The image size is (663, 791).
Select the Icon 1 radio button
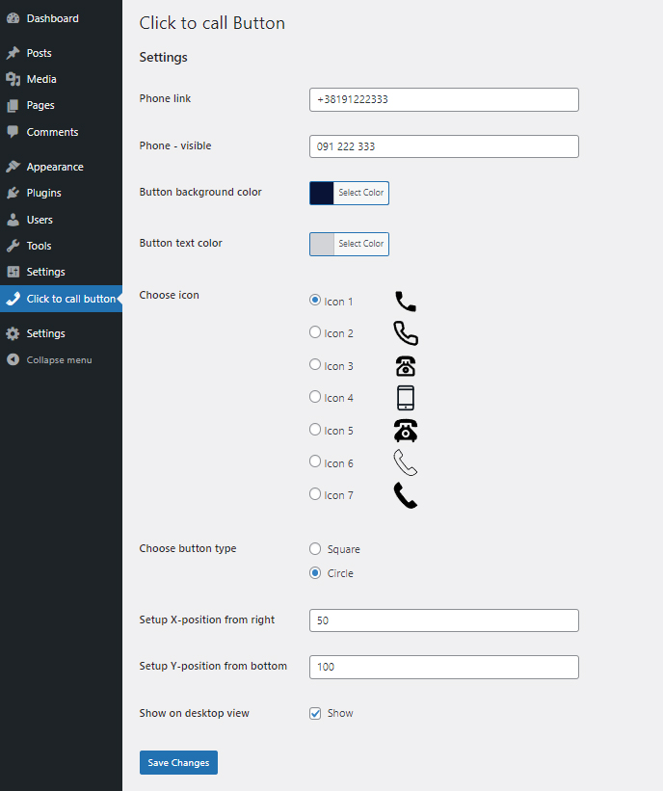(x=315, y=301)
